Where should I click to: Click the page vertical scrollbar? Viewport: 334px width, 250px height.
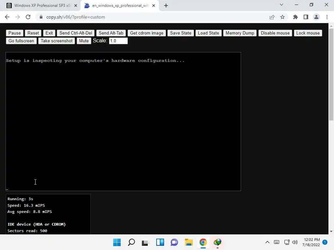point(331,75)
